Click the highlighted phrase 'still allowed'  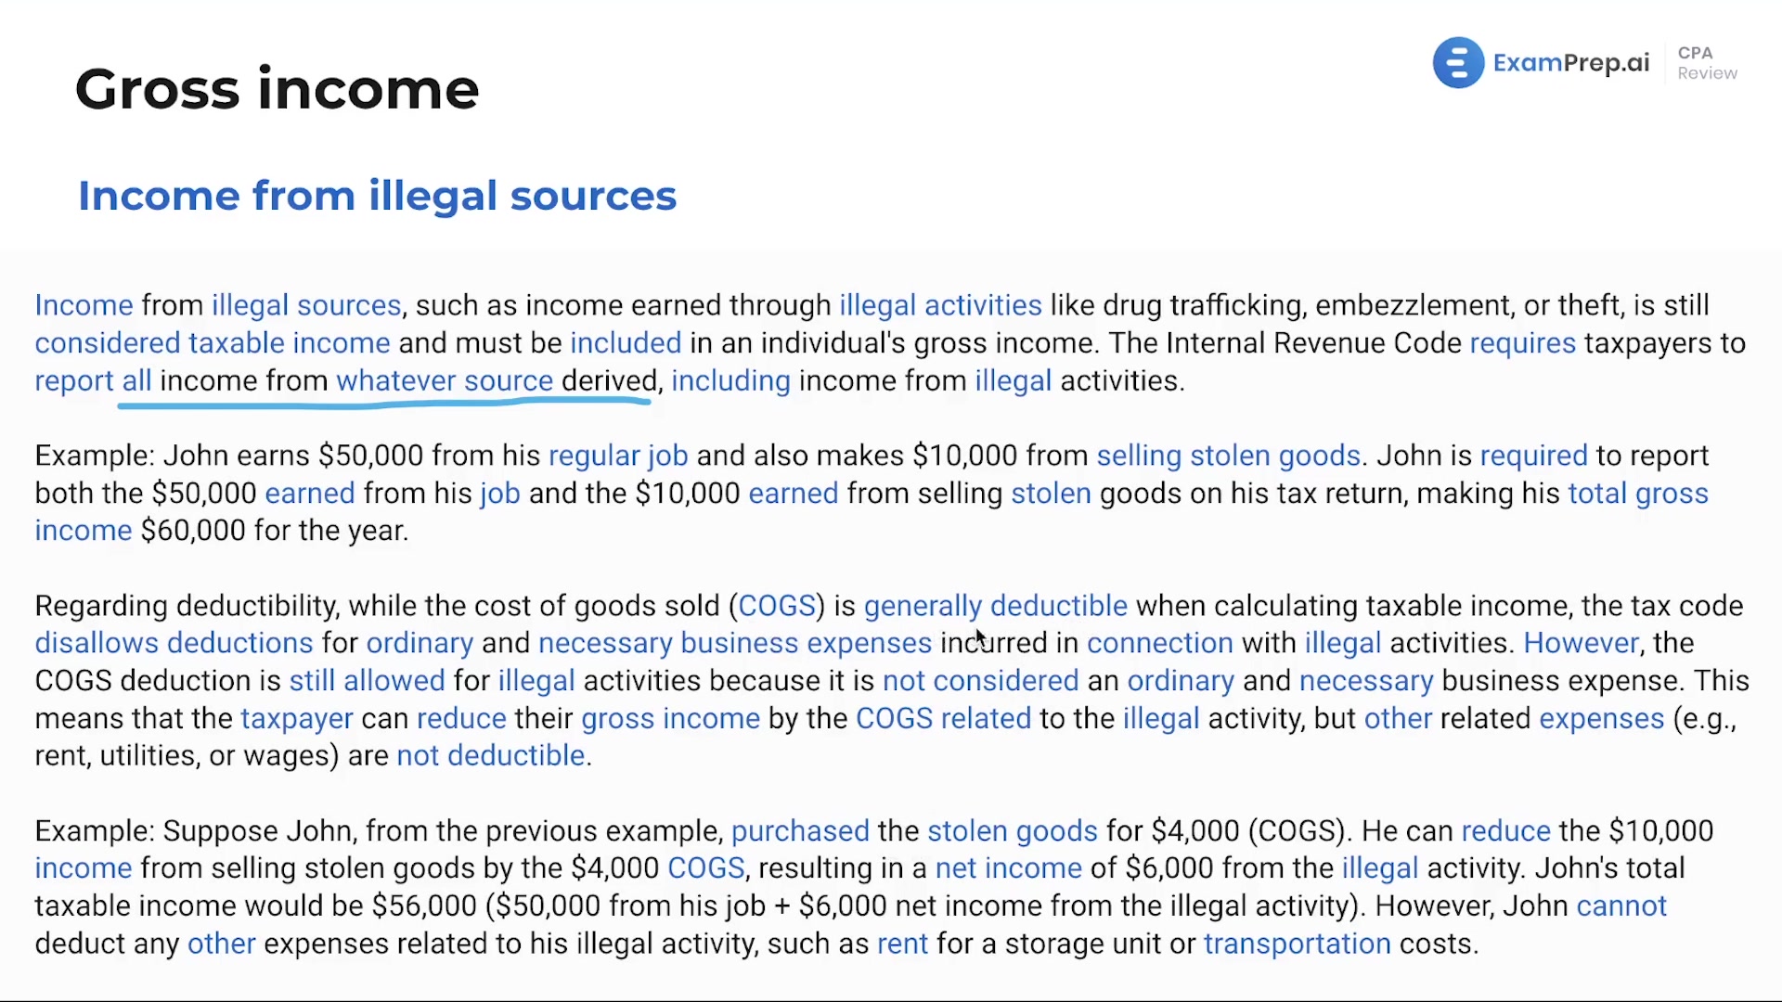pos(368,681)
